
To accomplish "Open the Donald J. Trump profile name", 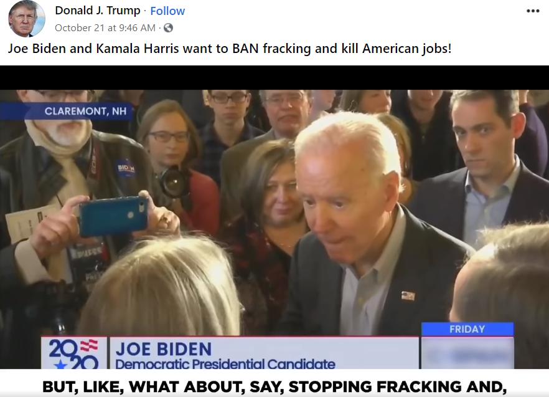I will pyautogui.click(x=98, y=11).
